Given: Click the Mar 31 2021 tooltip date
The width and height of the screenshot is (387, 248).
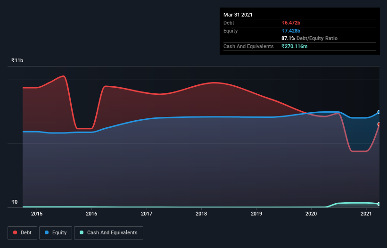Looking at the screenshot, I should pos(238,15).
